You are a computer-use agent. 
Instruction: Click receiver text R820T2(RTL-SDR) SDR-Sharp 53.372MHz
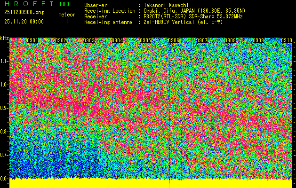pyautogui.click(x=193, y=16)
